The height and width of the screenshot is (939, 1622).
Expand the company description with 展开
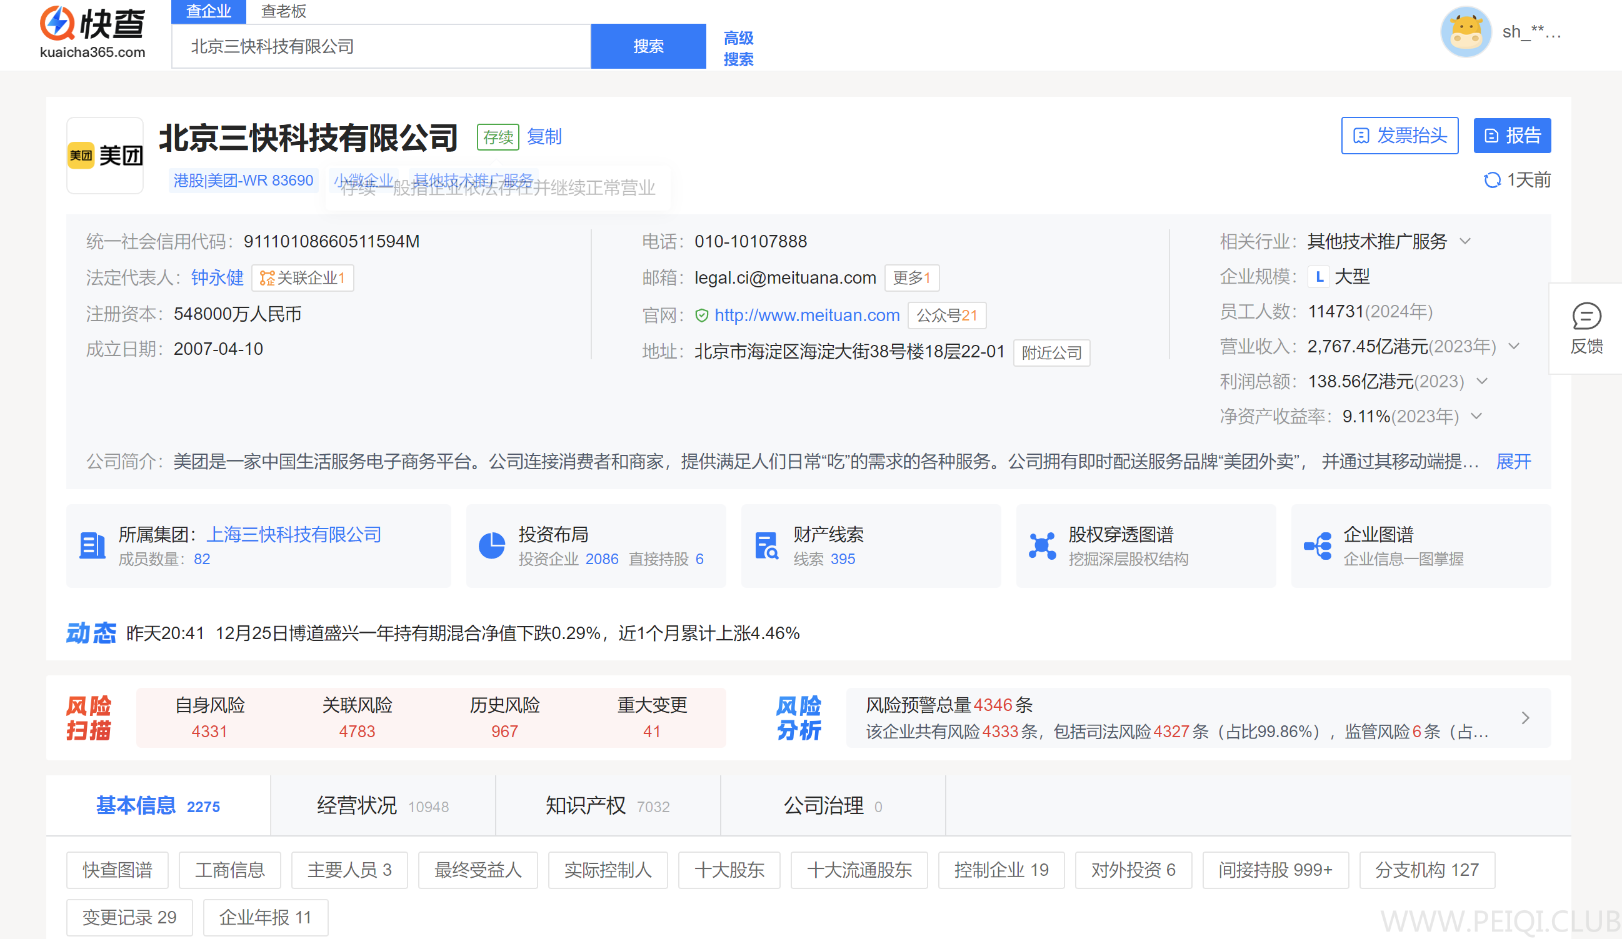[x=1513, y=461]
